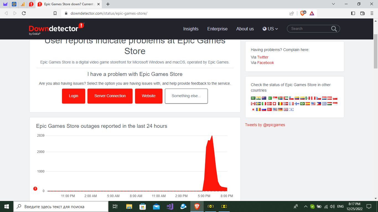The height and width of the screenshot is (212, 378).
Task: Open the Insights menu item
Action: coord(191,29)
